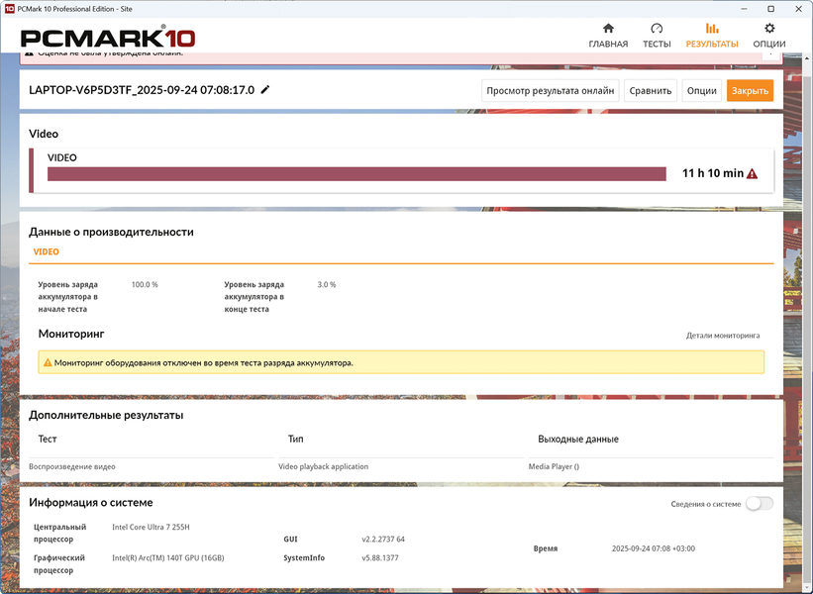
Task: Click the pencil icon to rename result
Action: [265, 90]
